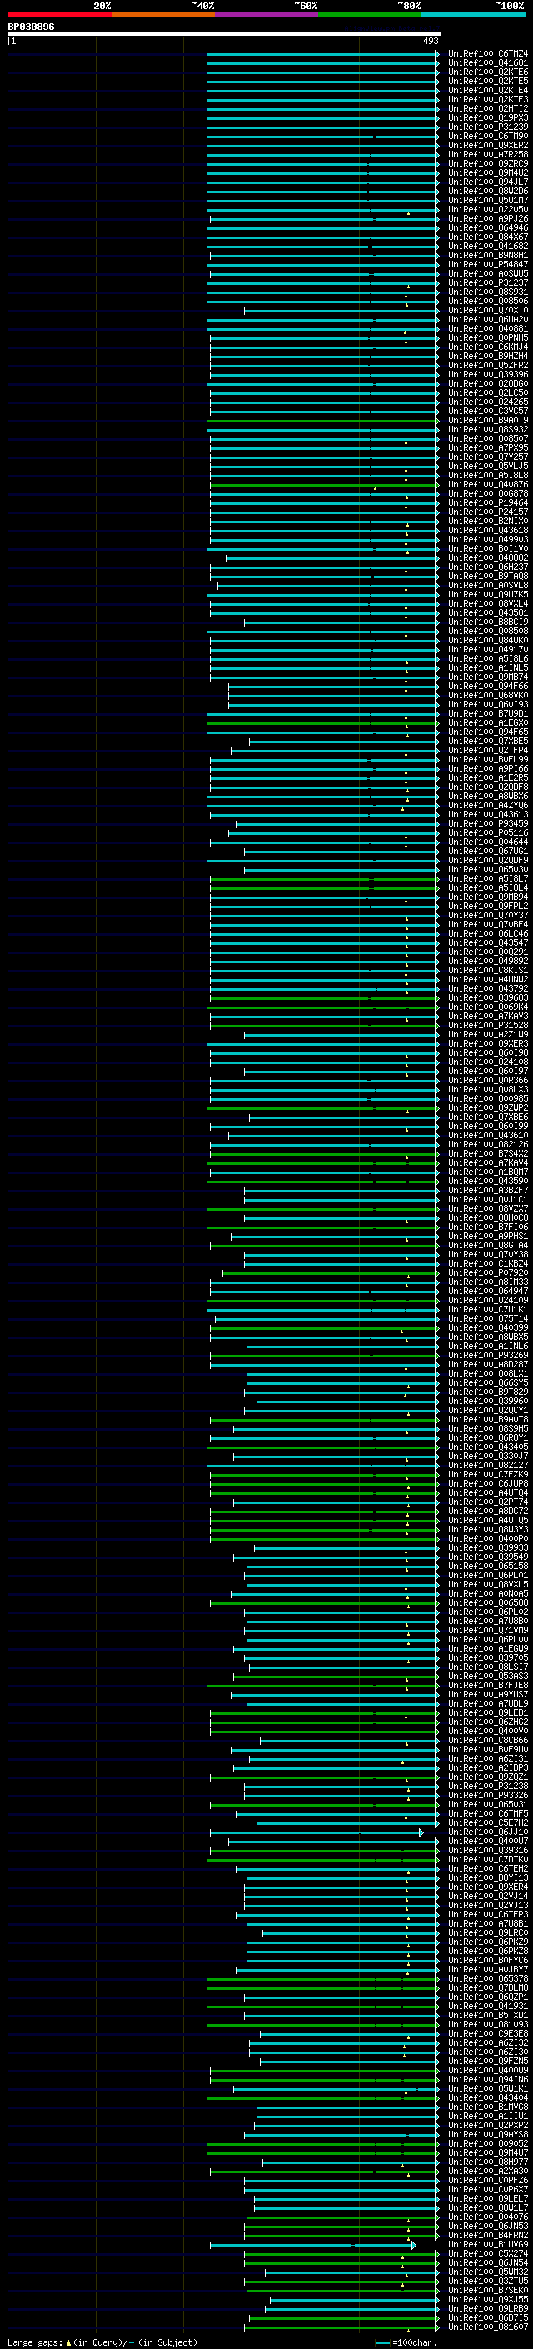Select hit UniRef100_A1INL5

[488, 668]
